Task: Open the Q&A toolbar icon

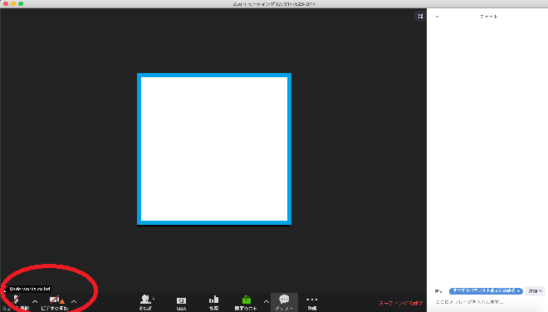Action: pyautogui.click(x=181, y=300)
